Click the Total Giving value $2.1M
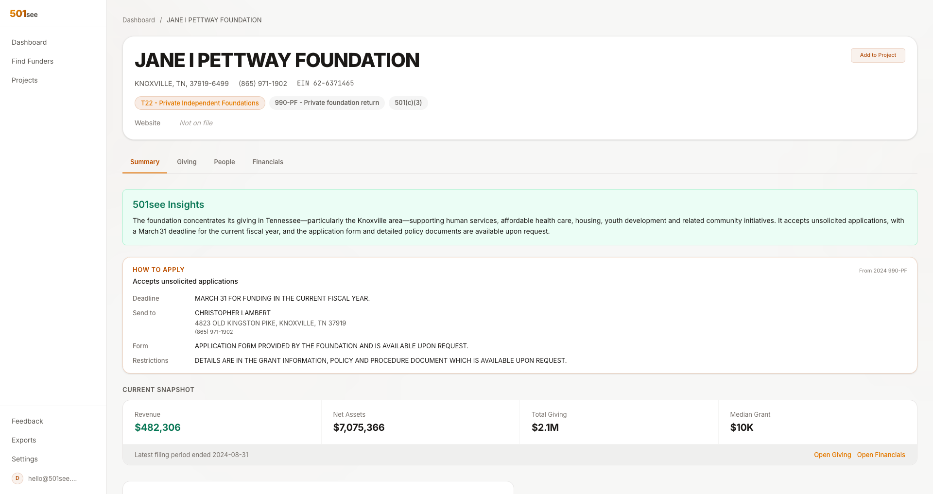 (545, 427)
